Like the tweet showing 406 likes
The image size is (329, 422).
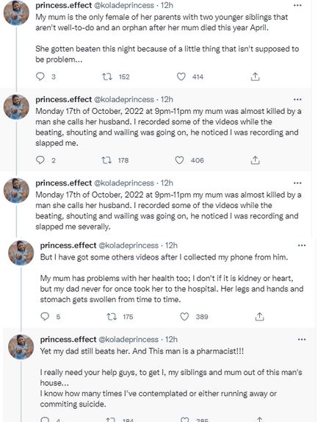pyautogui.click(x=179, y=160)
